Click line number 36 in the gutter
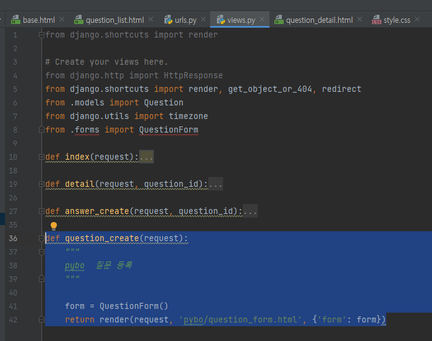 coord(13,239)
